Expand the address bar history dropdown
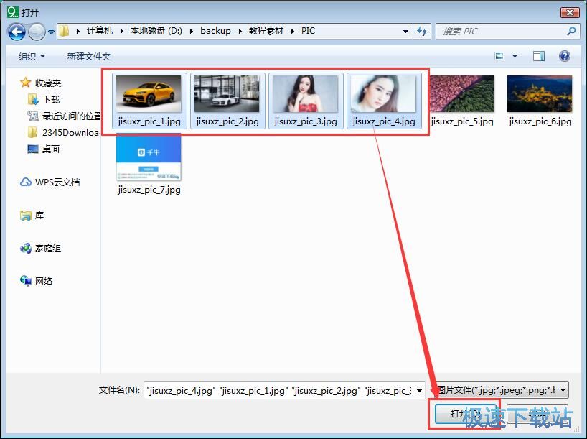 coord(405,32)
